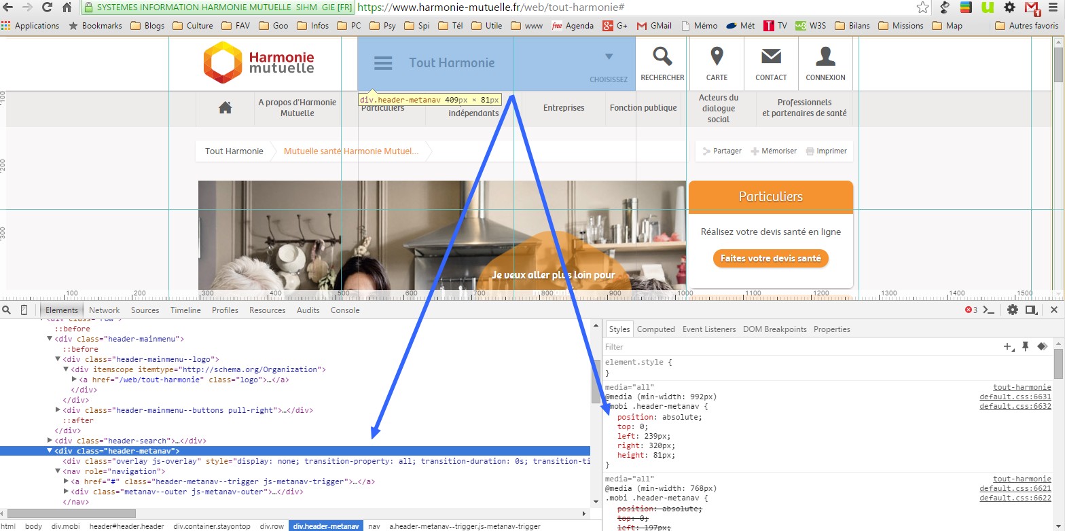The image size is (1065, 531).
Task: Click the browser back arrow
Action: tap(8, 7)
